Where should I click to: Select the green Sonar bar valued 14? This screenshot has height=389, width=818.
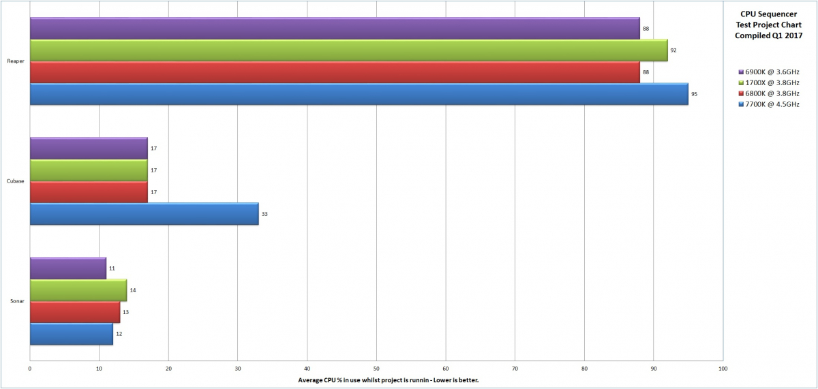click(78, 290)
